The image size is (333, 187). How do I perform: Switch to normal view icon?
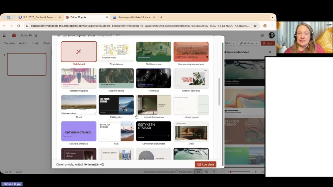[198, 172]
